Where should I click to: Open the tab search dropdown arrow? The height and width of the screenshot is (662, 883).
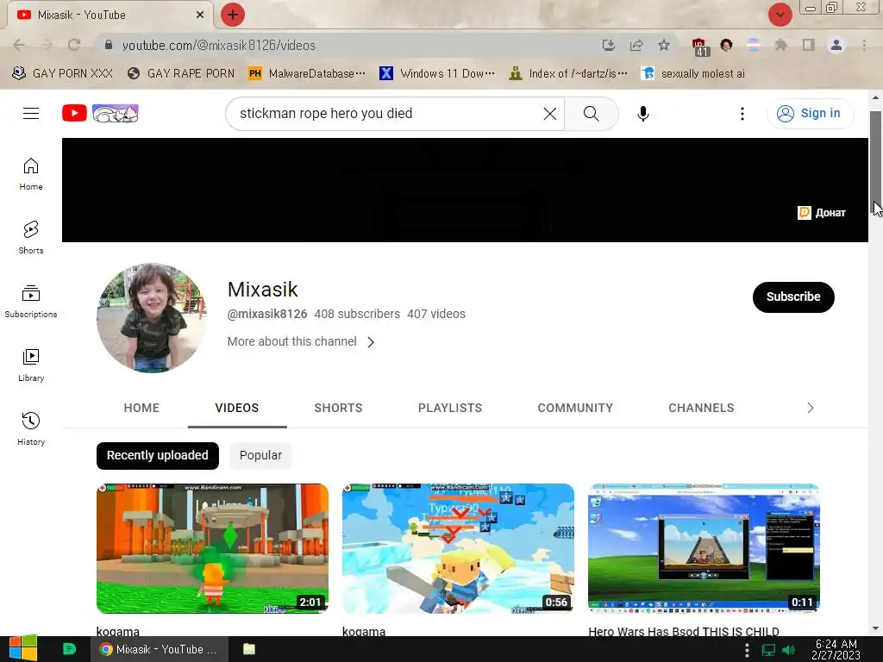coord(780,15)
